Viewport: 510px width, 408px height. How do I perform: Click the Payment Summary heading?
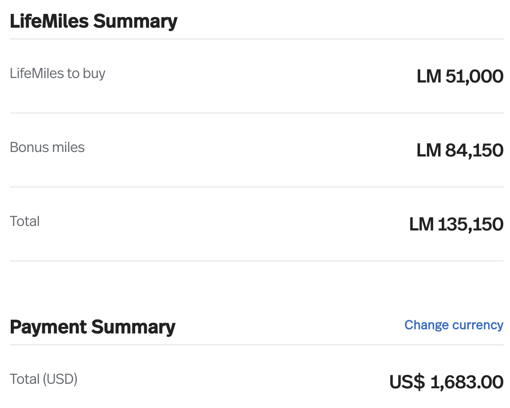(x=92, y=327)
